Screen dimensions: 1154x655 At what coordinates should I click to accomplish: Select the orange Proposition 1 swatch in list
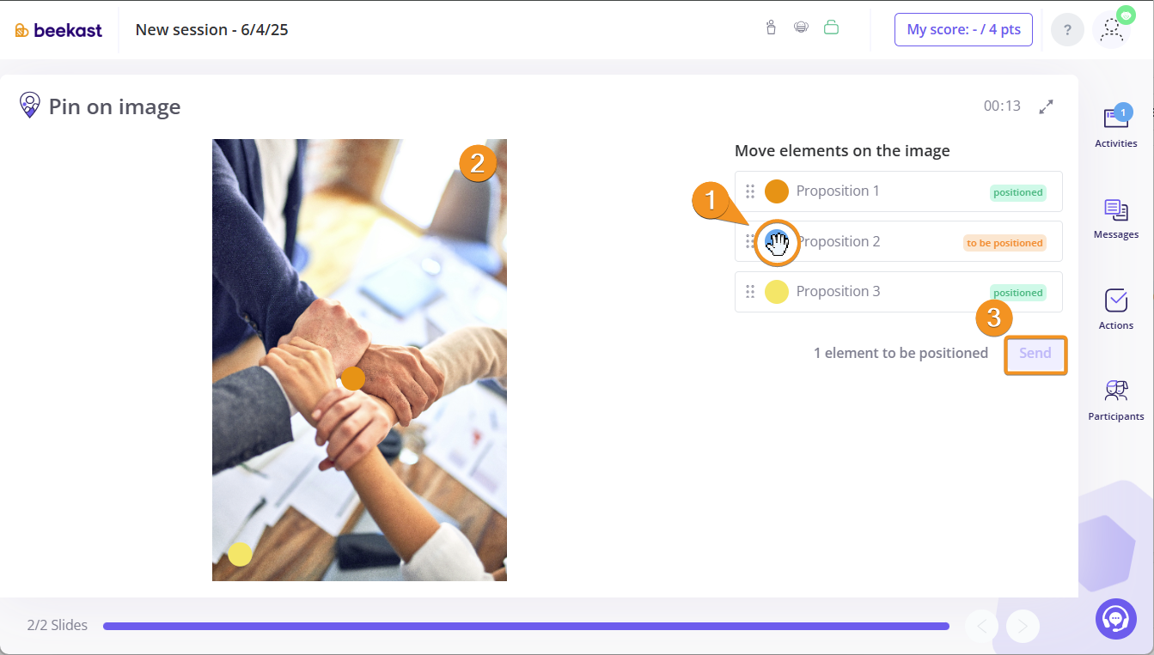(x=777, y=191)
